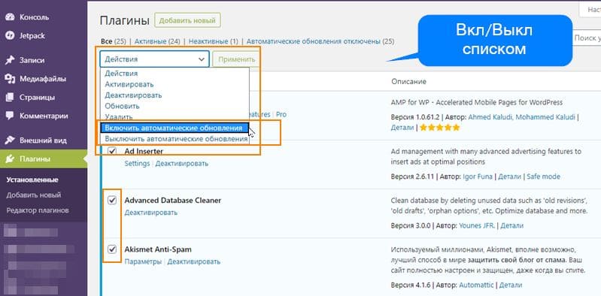This screenshot has height=296, width=601.
Task: Open Записи in the sidebar
Action: pyautogui.click(x=32, y=60)
